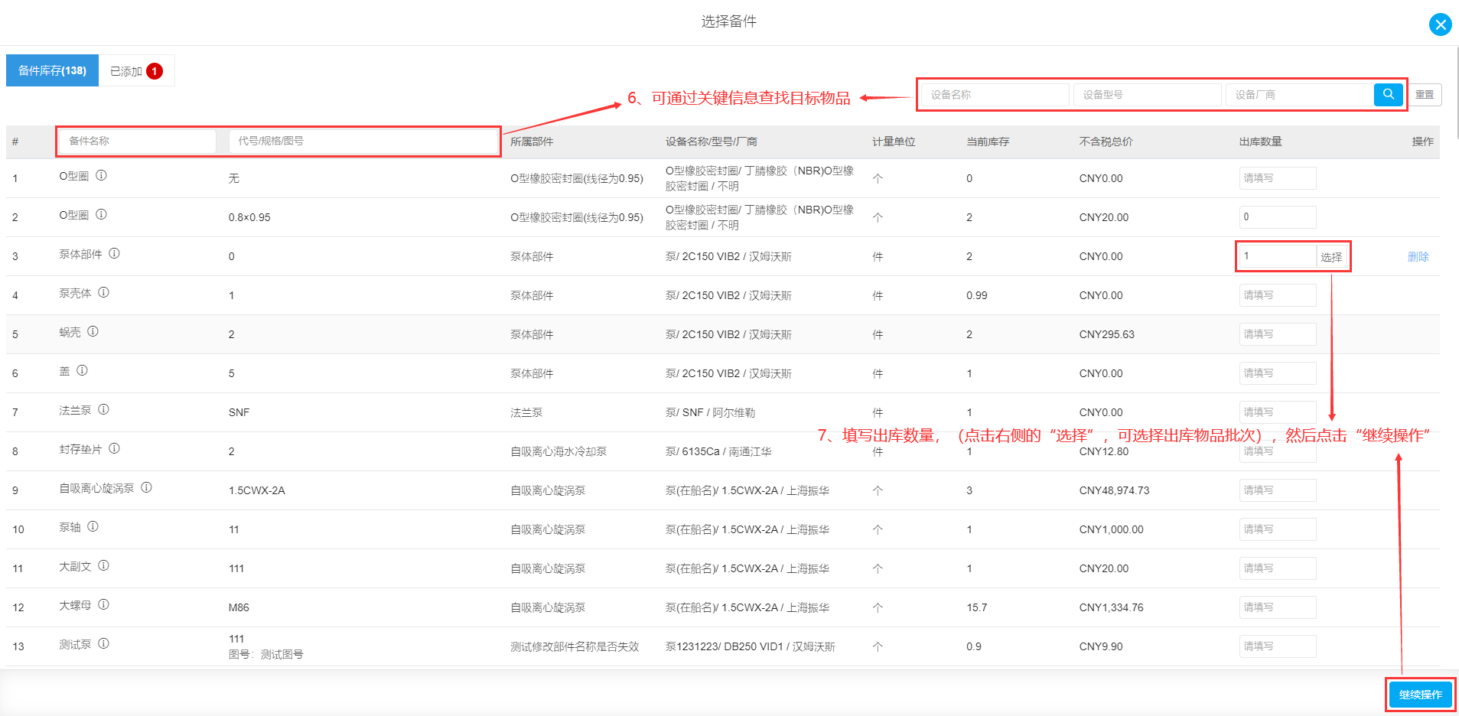Click info icon next to 泵轴

pyautogui.click(x=93, y=526)
